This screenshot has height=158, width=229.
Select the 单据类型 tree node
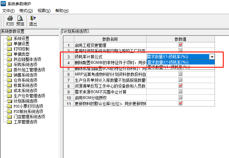[x=21, y=54]
